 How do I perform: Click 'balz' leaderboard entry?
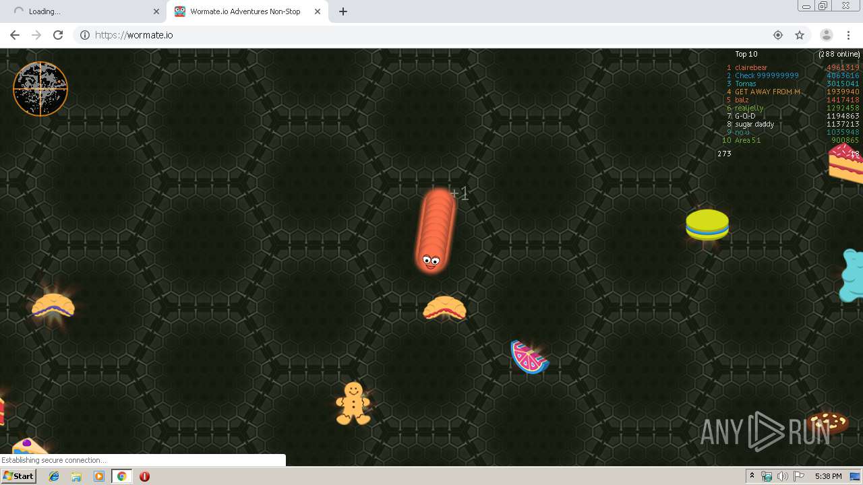pos(742,100)
